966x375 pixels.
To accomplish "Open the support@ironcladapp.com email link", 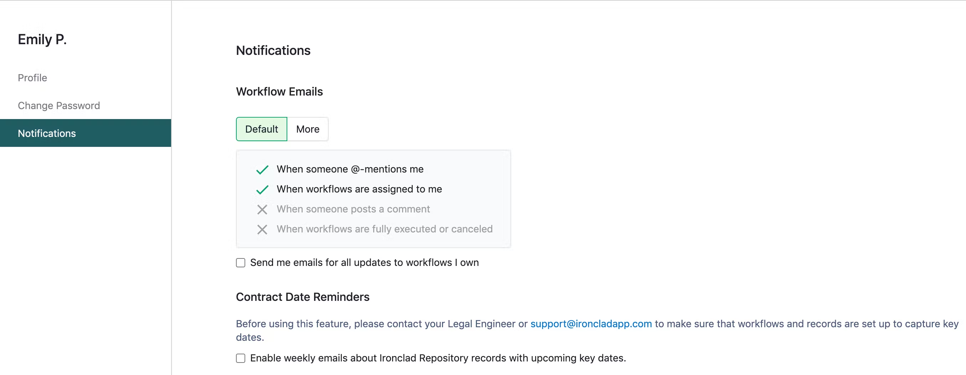I will pyautogui.click(x=591, y=324).
